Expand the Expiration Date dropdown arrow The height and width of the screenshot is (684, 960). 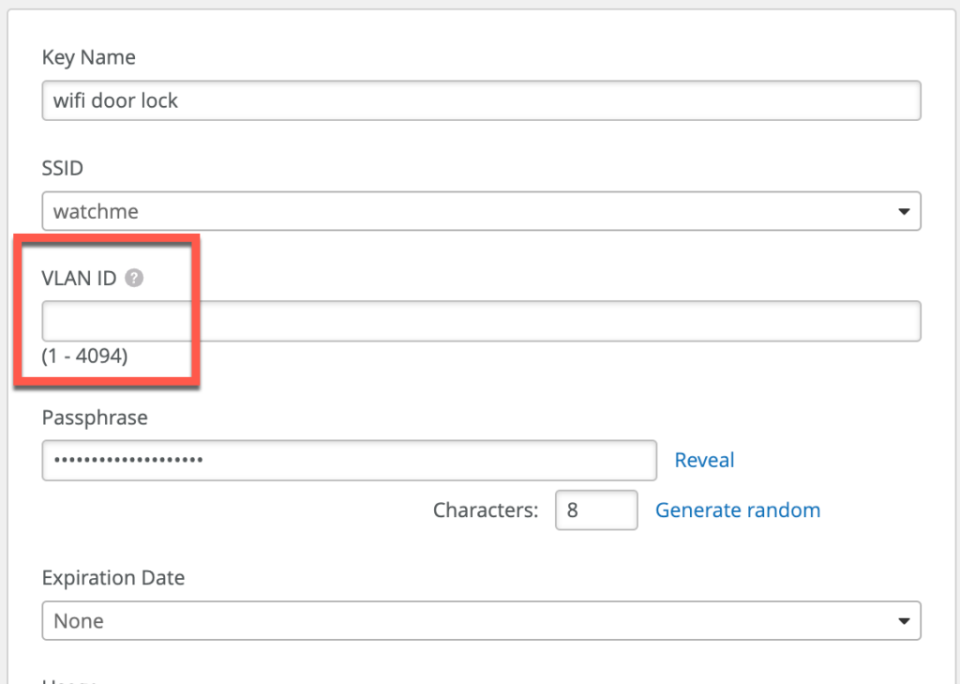tap(903, 621)
